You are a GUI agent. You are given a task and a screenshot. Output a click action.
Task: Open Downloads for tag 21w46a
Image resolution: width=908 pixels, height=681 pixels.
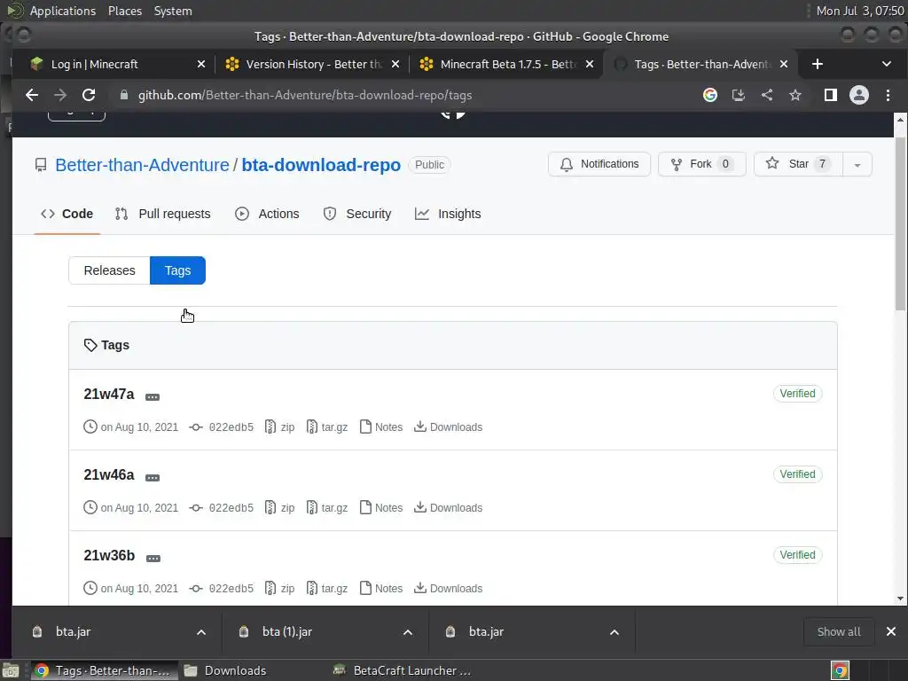448,508
